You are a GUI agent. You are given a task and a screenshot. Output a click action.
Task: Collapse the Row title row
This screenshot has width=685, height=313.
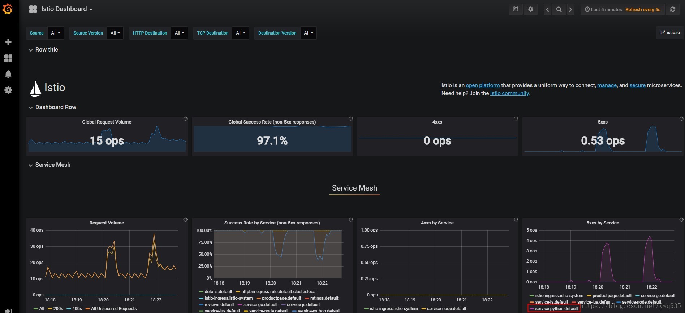43,50
